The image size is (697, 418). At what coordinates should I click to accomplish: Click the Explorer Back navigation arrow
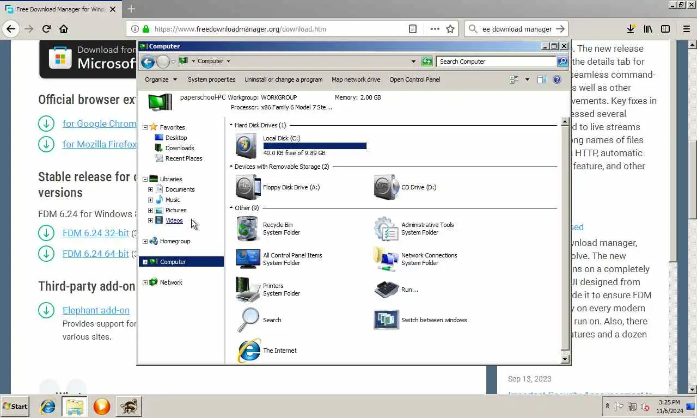(148, 62)
